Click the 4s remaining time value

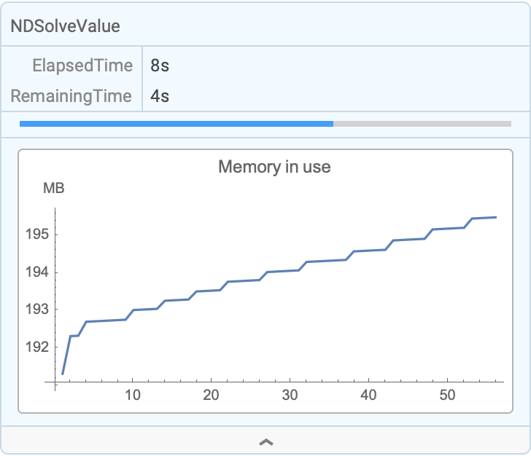(x=160, y=95)
